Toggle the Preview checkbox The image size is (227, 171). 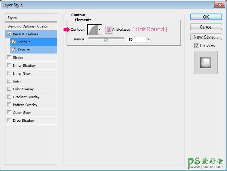tap(197, 45)
